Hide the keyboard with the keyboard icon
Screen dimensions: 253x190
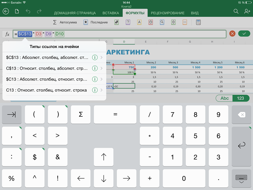pyautogui.click(x=241, y=179)
